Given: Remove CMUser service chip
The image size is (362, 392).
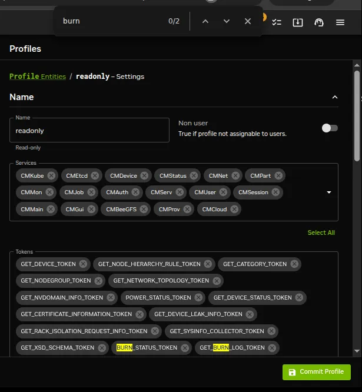Looking at the screenshot, I should click(x=223, y=192).
